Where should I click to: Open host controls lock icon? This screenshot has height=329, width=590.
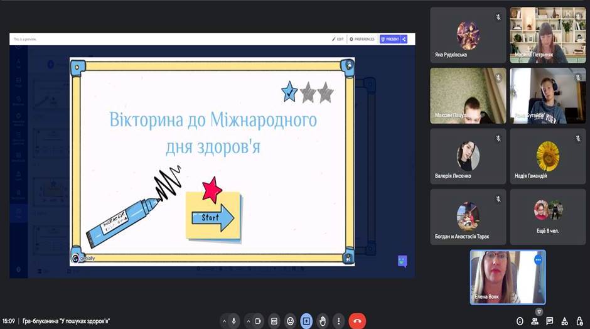579,321
